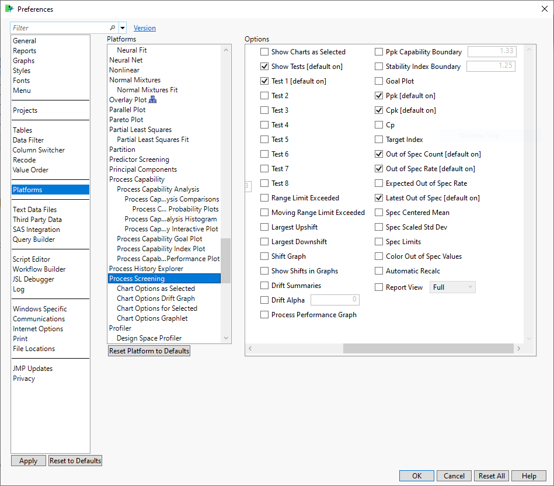
Task: Select the Tables category
Action: pyautogui.click(x=22, y=130)
